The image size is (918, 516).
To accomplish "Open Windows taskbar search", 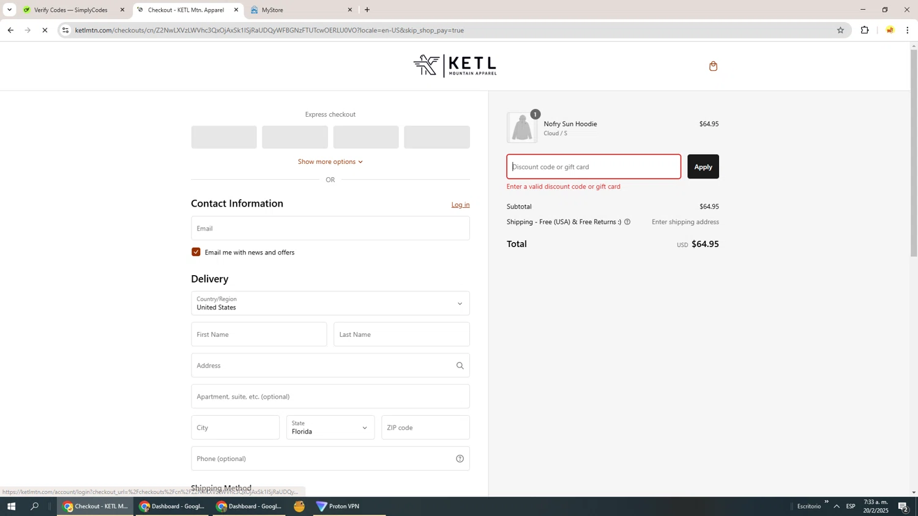I will [x=35, y=506].
